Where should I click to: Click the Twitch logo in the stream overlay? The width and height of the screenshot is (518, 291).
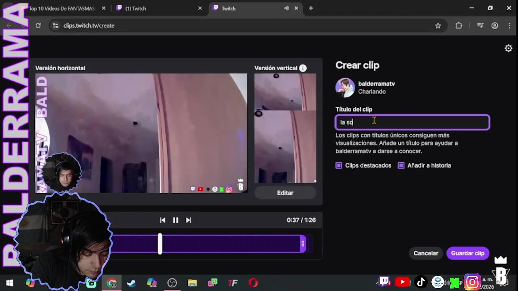385,282
